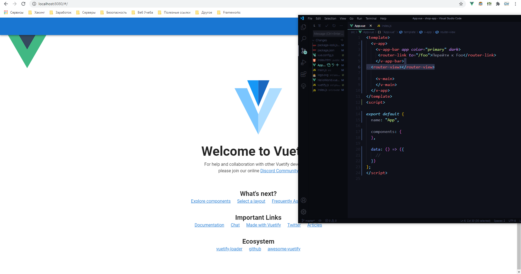Open the Explore components link
The height and width of the screenshot is (274, 521).
coord(211,201)
